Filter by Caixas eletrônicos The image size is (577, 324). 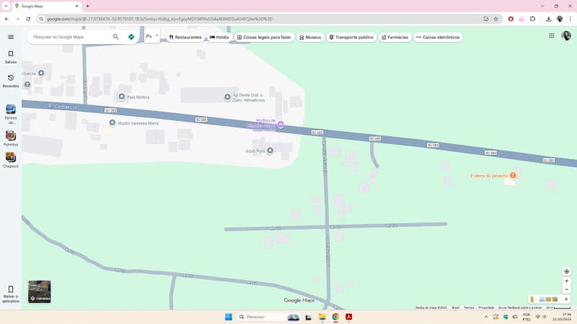pos(439,37)
